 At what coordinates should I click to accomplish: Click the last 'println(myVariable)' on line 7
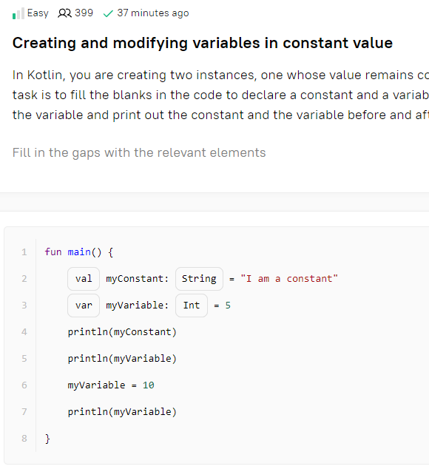tap(122, 412)
